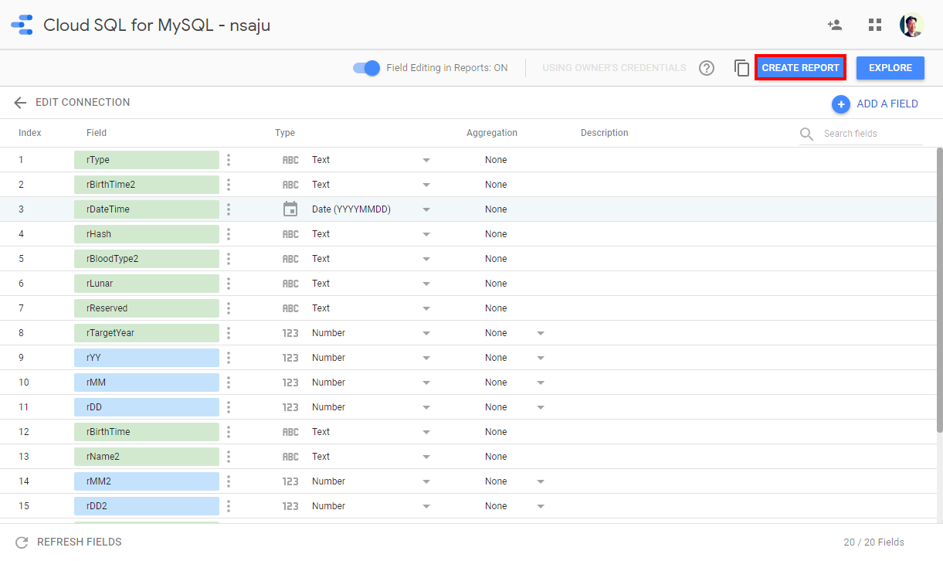Click the user account avatar
Image resolution: width=943 pixels, height=561 pixels.
pyautogui.click(x=911, y=25)
